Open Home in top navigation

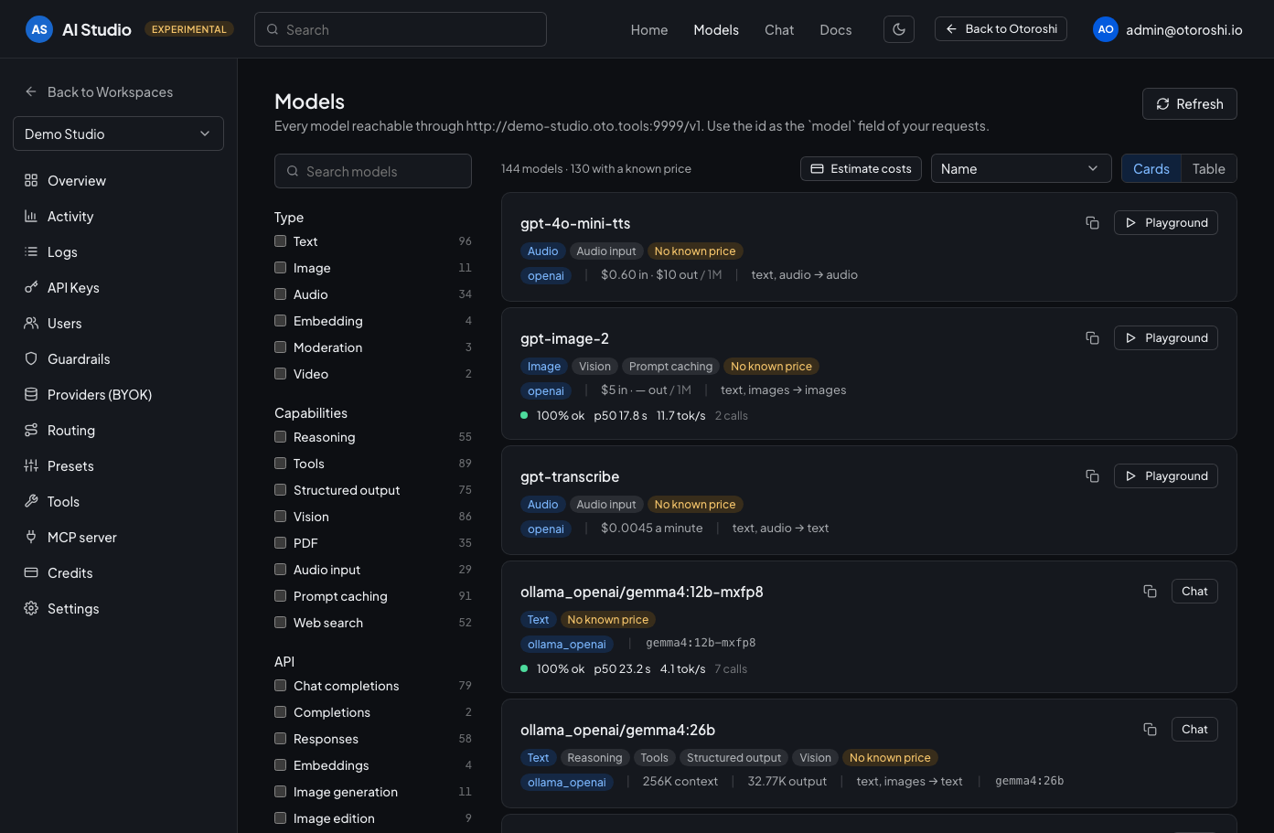click(649, 30)
